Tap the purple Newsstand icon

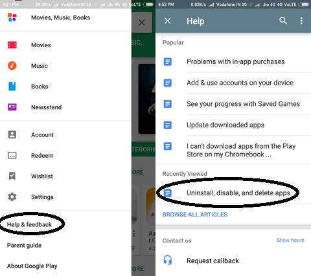click(x=12, y=107)
